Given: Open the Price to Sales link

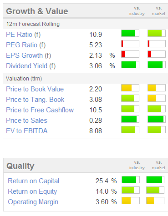Looking at the screenshot, I should [27, 121].
